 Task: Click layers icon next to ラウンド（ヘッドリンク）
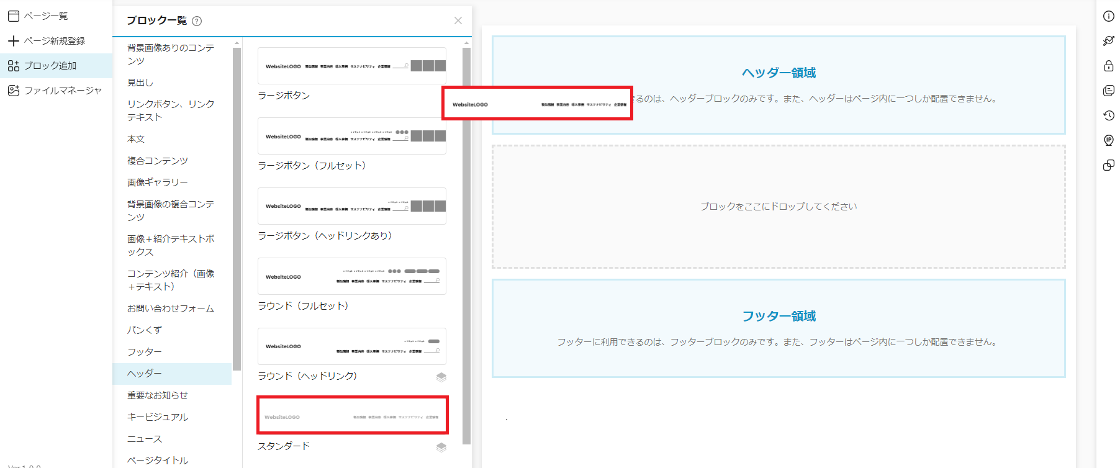[x=441, y=377]
